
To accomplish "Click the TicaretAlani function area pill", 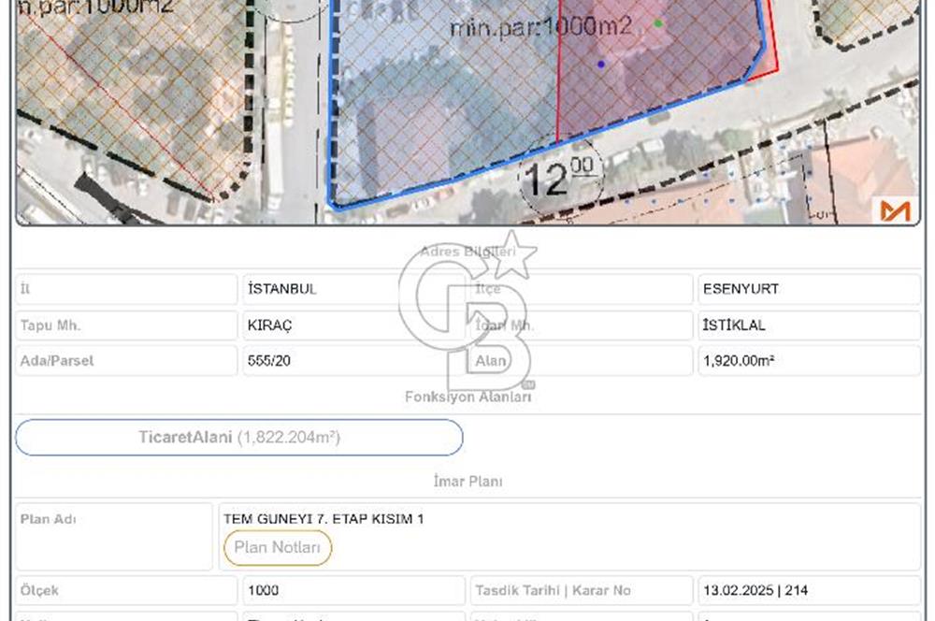I will coord(239,438).
